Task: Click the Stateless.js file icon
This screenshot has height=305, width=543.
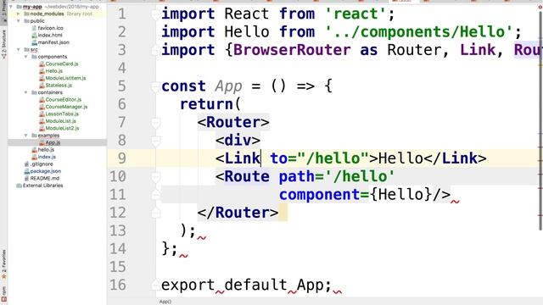Action: pos(42,86)
